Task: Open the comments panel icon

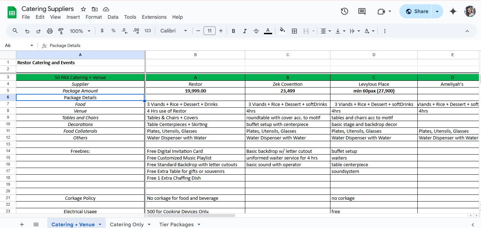Action: pyautogui.click(x=362, y=11)
